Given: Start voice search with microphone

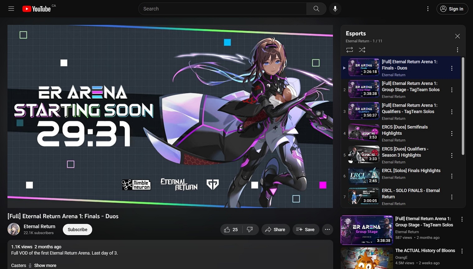Looking at the screenshot, I should coord(335,9).
